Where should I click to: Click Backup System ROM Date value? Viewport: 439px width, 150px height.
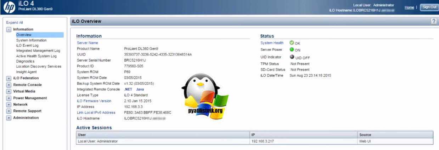click(139, 83)
